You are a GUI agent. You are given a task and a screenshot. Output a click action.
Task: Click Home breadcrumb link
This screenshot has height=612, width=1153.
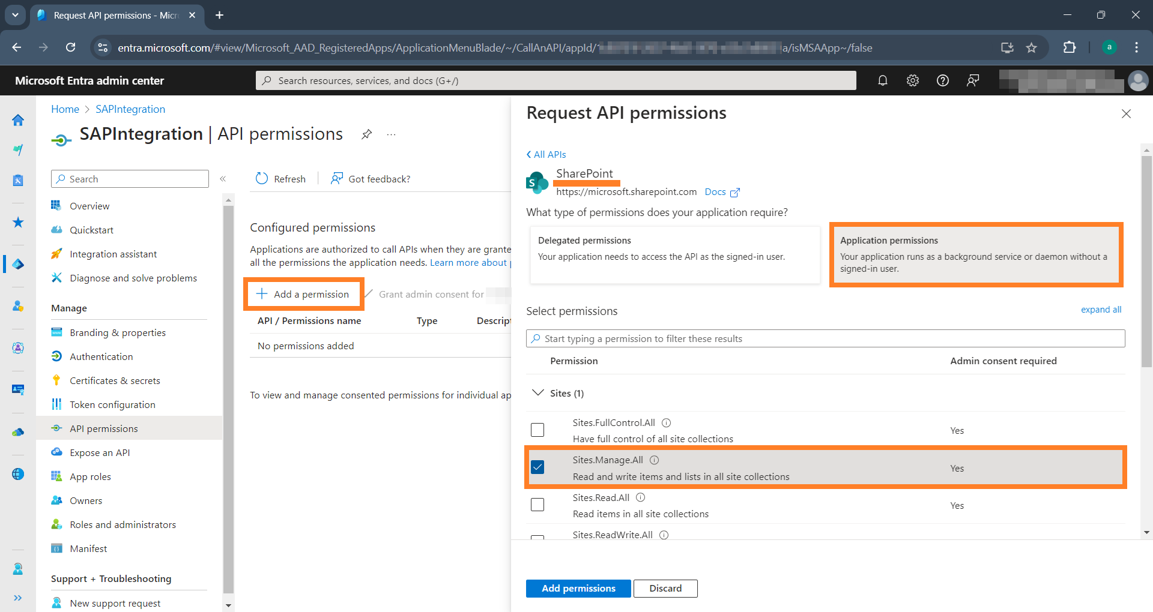tap(65, 109)
